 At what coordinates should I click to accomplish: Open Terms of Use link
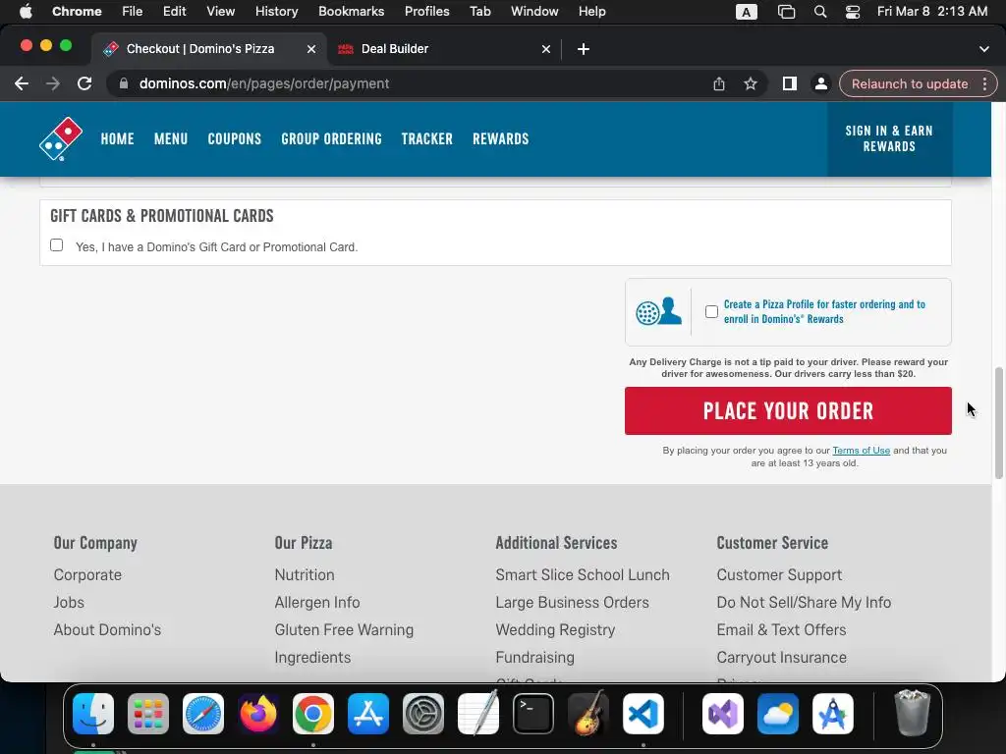click(x=861, y=451)
